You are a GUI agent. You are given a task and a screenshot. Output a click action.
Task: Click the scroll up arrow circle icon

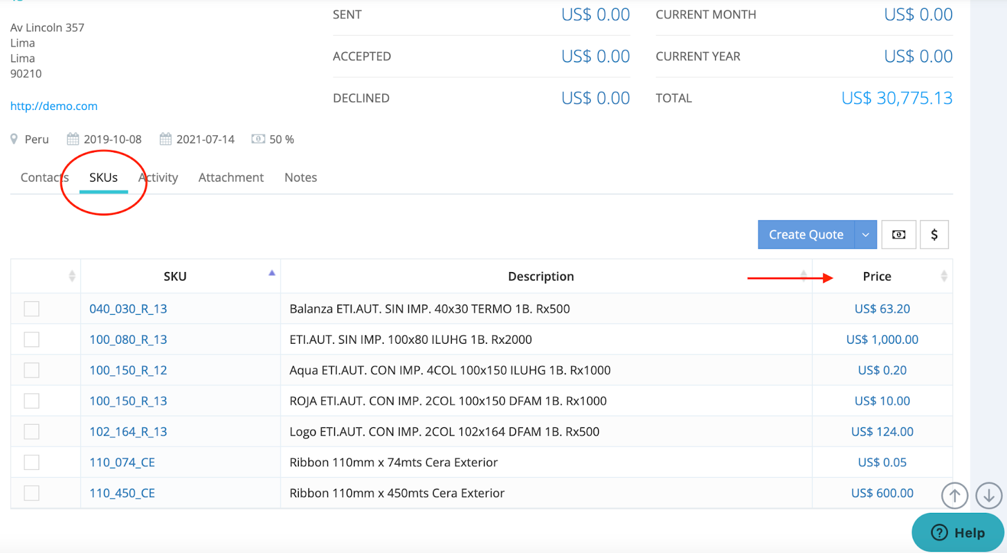[x=954, y=495]
